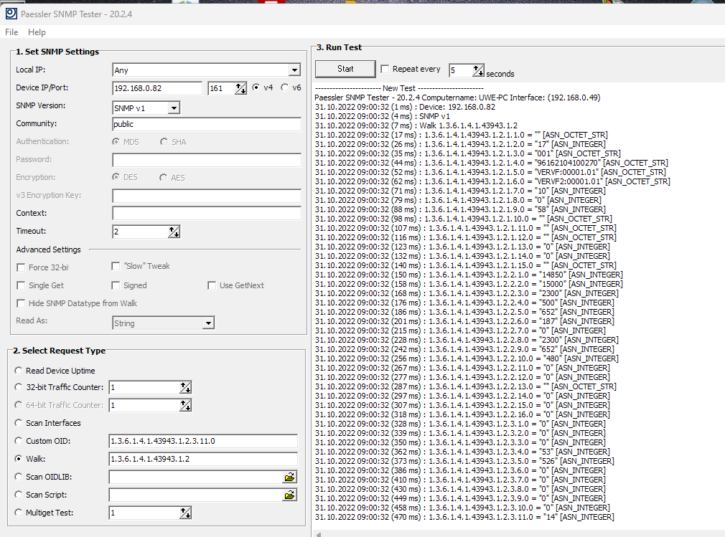Click the horizontal scrollbar left arrow
The image size is (725, 537).
(319, 534)
